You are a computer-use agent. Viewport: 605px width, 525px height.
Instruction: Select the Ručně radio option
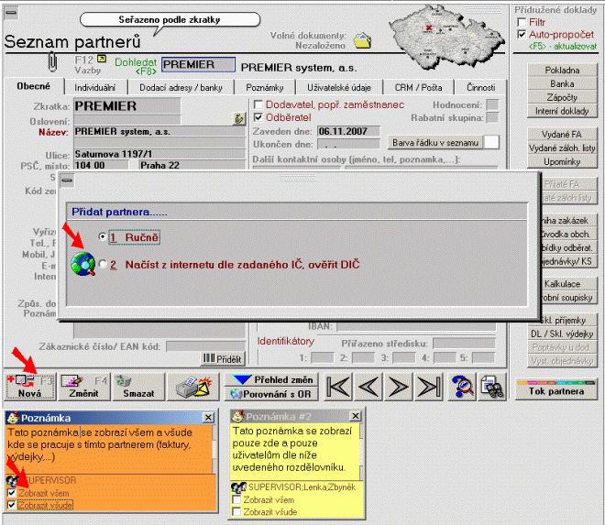click(103, 236)
